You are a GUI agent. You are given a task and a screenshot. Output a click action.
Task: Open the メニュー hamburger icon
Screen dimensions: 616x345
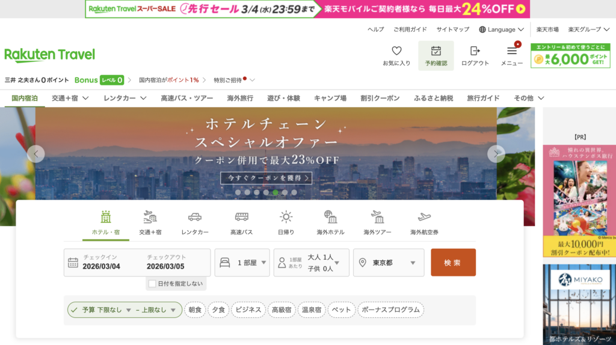(x=512, y=51)
